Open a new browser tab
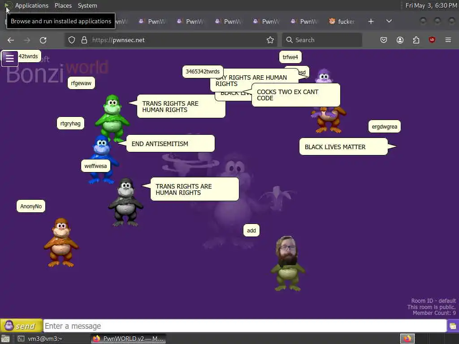 371,21
